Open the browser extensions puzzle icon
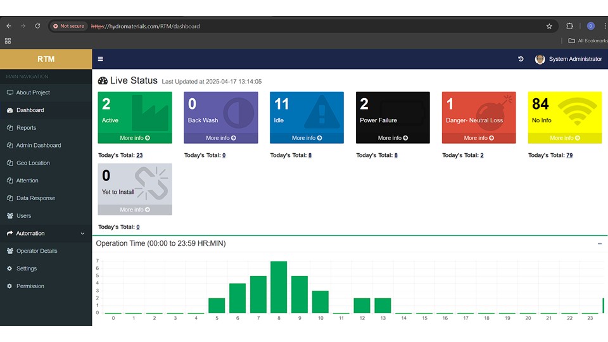The height and width of the screenshot is (342, 608). pyautogui.click(x=569, y=26)
